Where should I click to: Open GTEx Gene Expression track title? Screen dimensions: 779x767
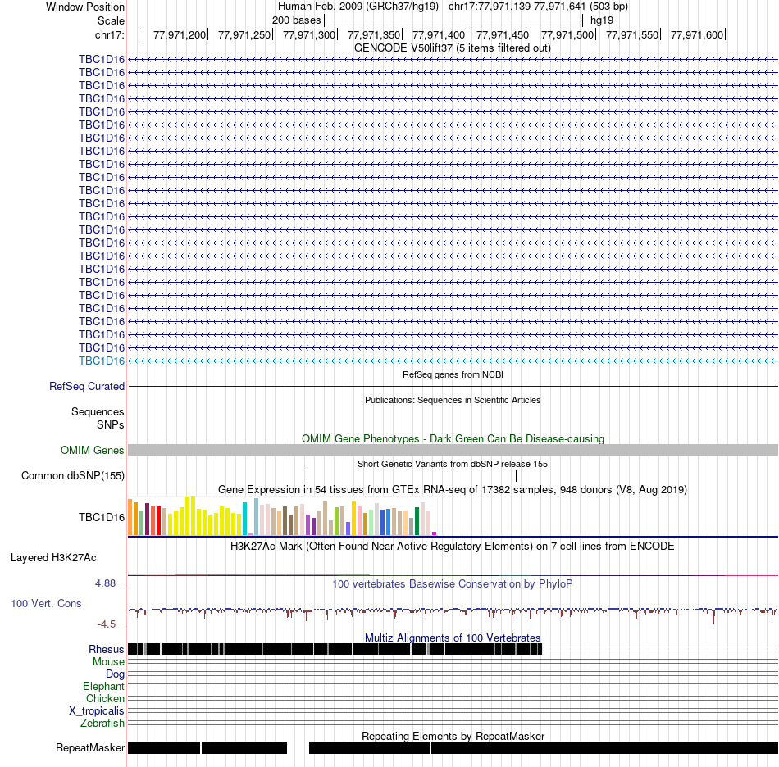tap(453, 490)
